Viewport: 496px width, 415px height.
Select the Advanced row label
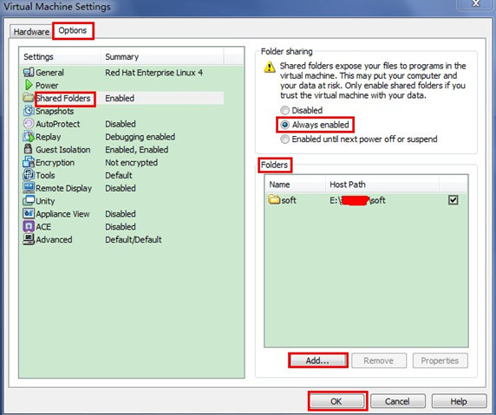pyautogui.click(x=54, y=240)
